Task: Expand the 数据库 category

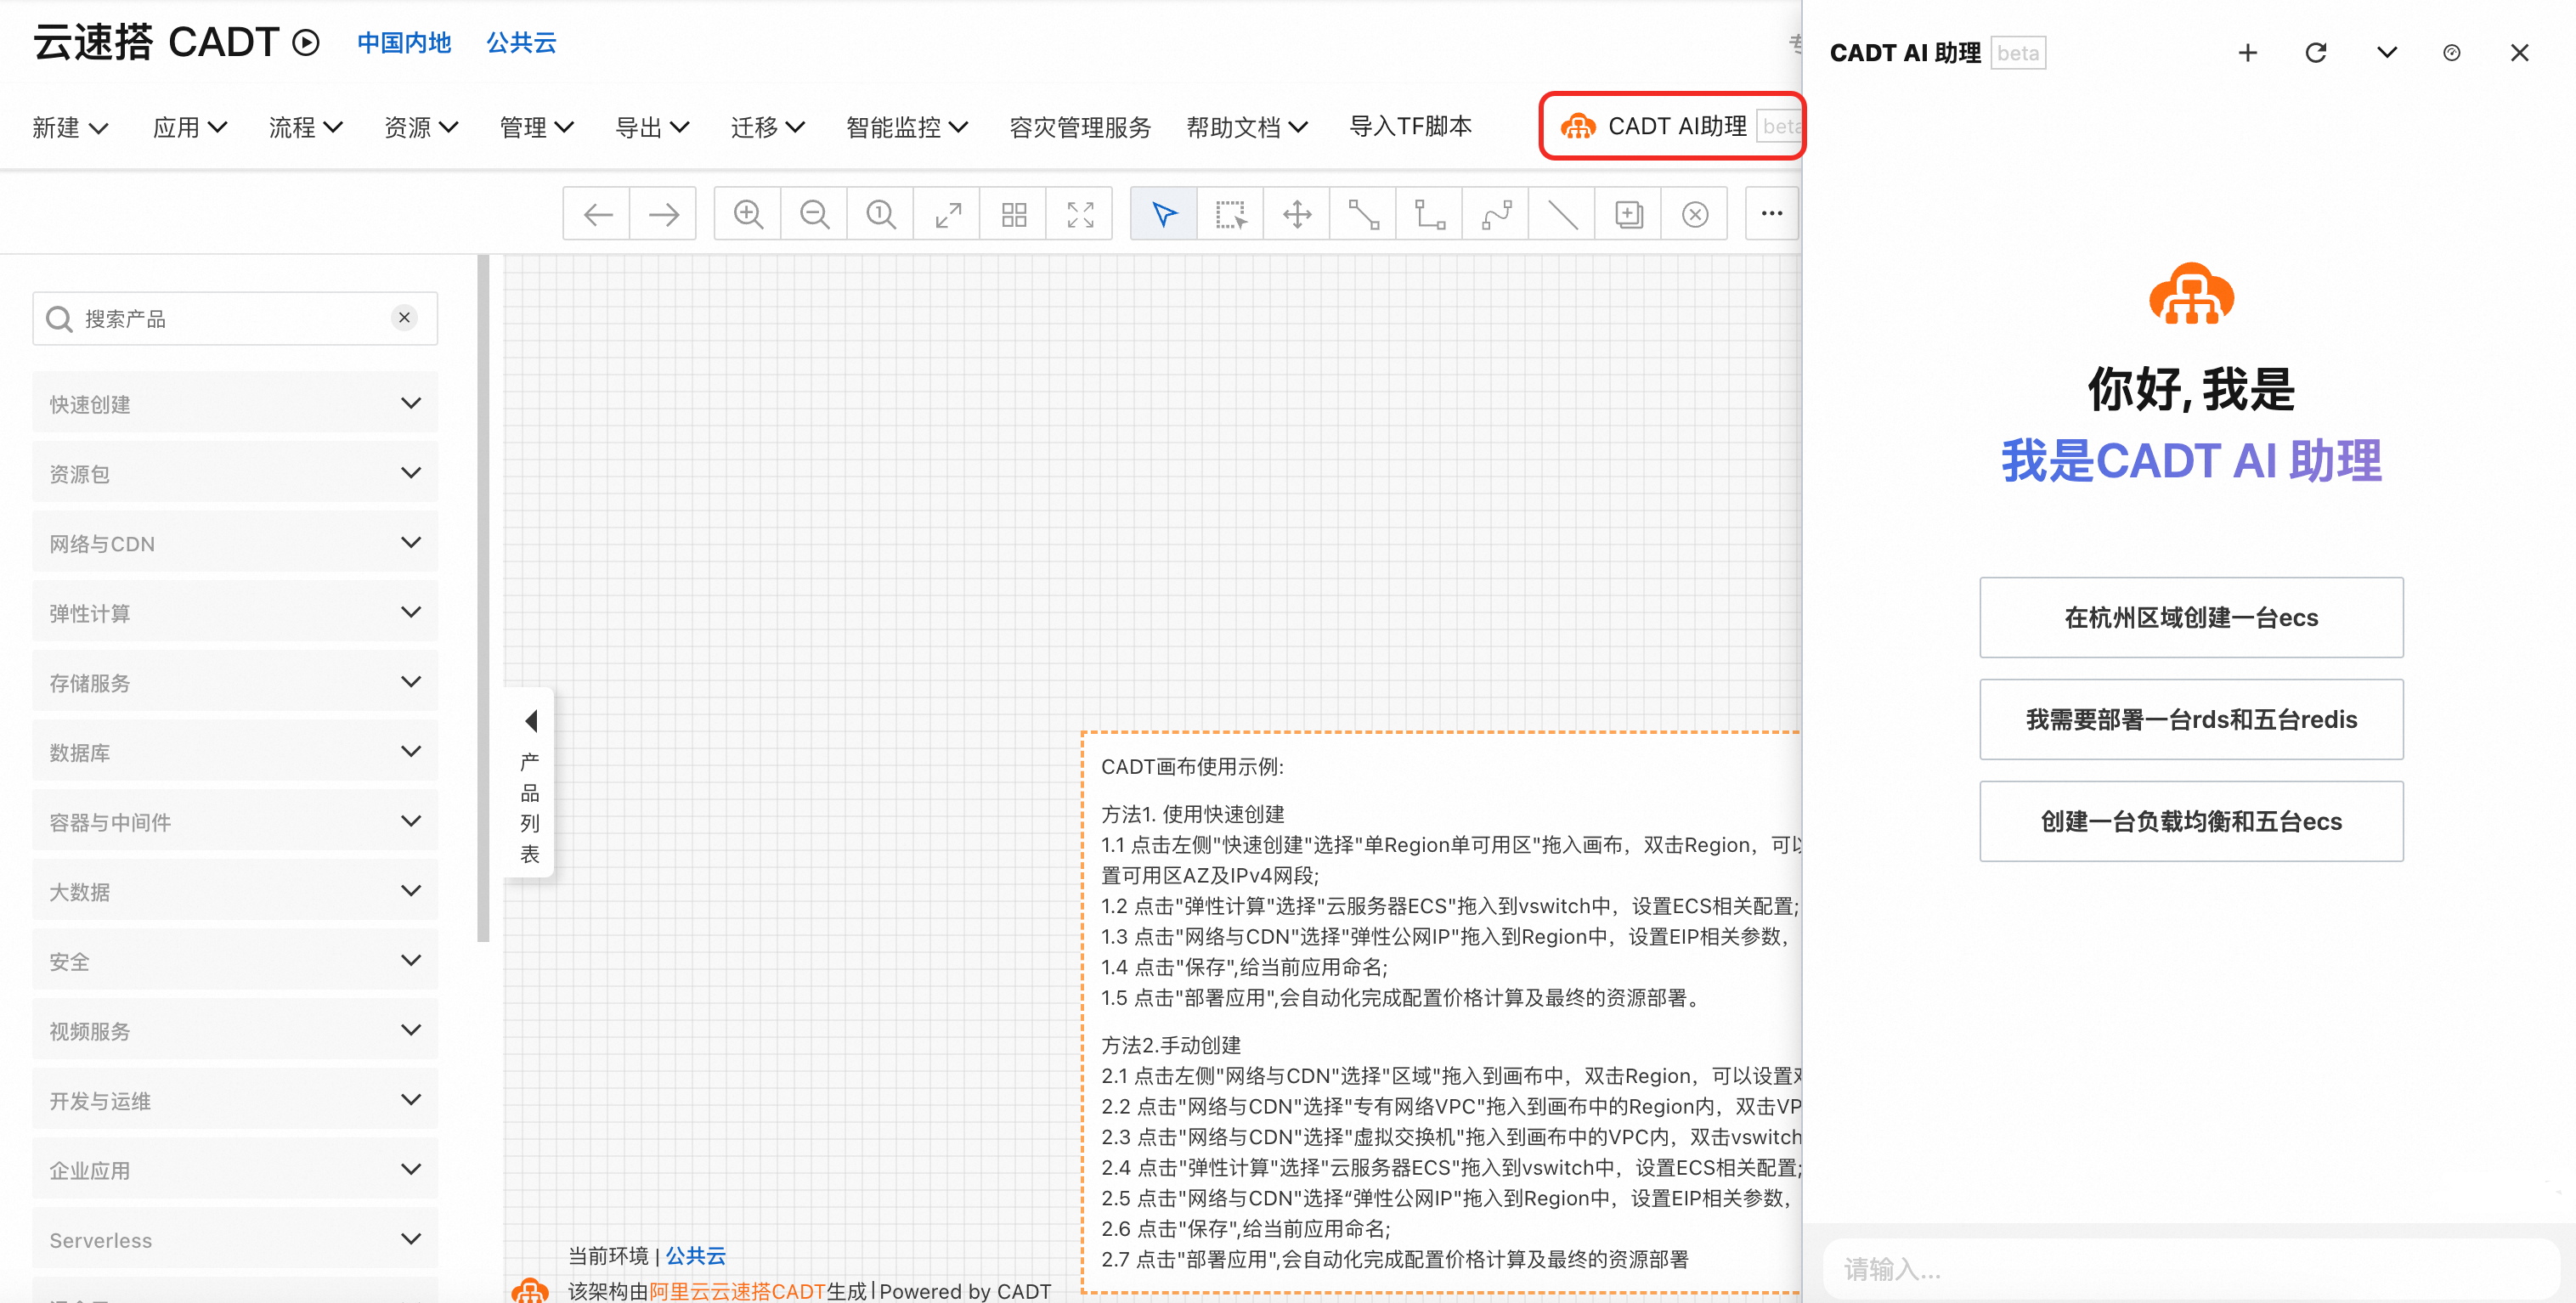Action: [235, 752]
